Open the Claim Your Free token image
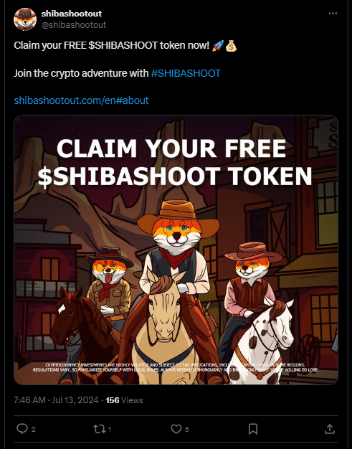The width and height of the screenshot is (352, 449). click(x=176, y=250)
